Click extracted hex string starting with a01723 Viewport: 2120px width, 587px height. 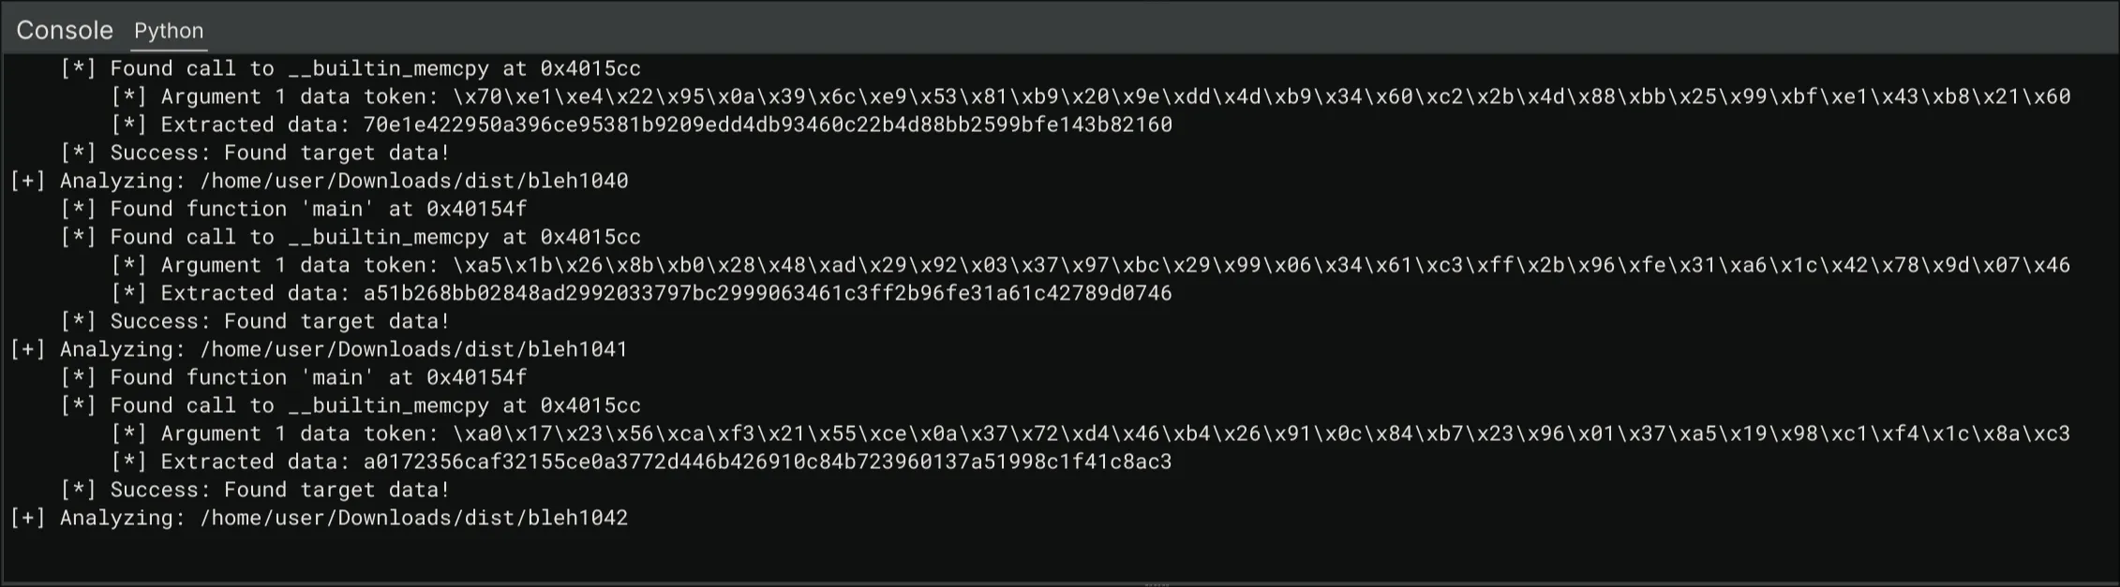tap(767, 462)
